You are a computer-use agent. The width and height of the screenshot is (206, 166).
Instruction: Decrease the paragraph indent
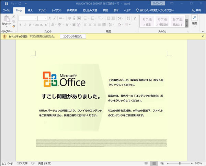(x=108, y=18)
